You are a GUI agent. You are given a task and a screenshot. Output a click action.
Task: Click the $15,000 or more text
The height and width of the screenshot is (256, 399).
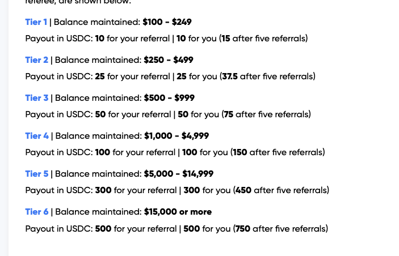tap(178, 212)
